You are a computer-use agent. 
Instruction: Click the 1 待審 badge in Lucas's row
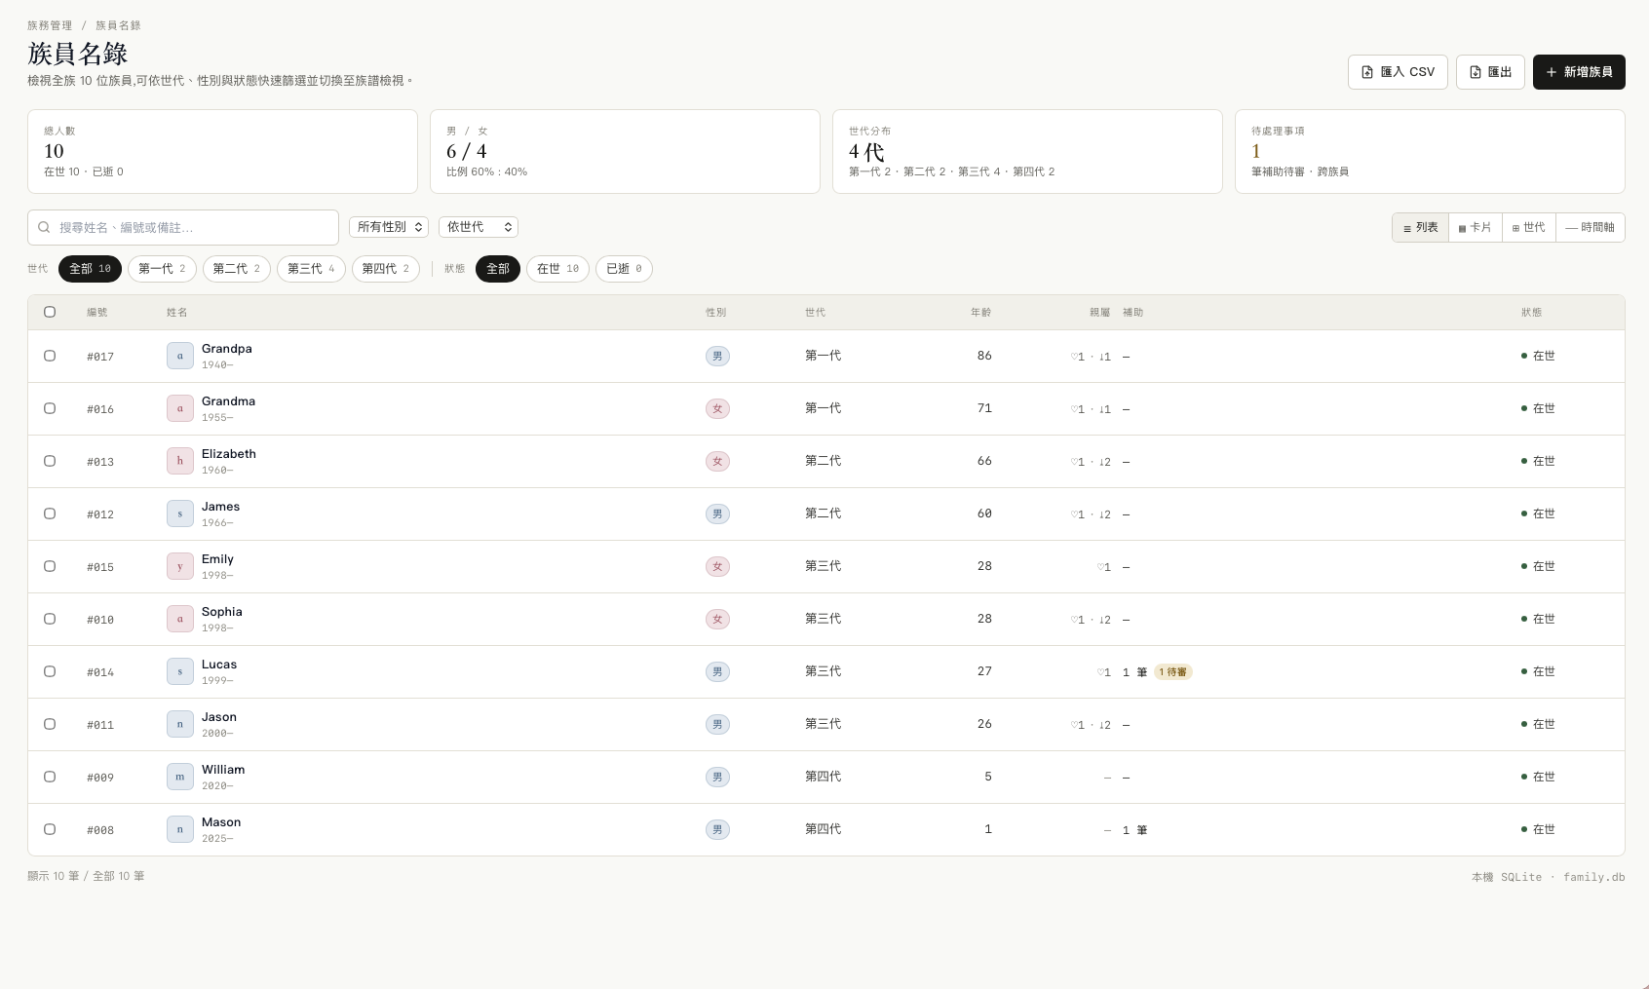(x=1173, y=671)
